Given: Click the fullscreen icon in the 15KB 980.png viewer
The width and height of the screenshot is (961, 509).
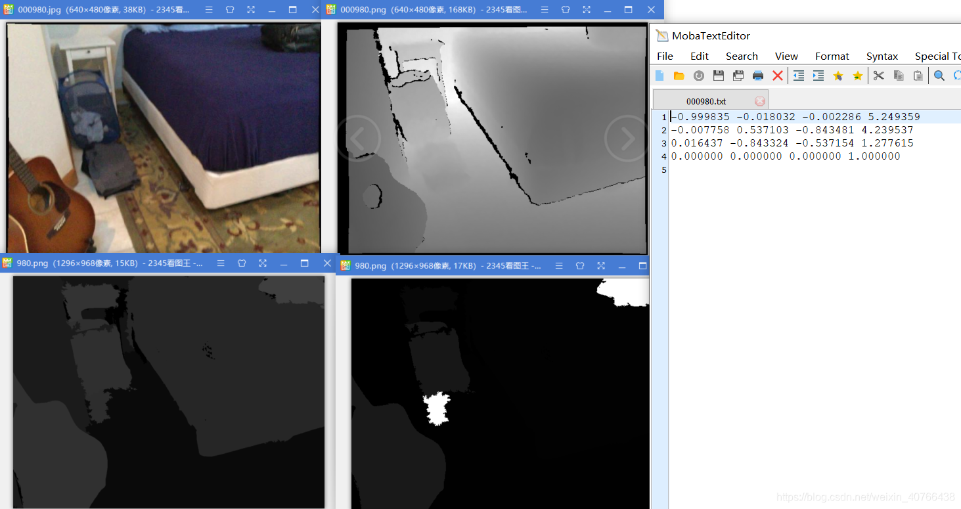Looking at the screenshot, I should (263, 263).
